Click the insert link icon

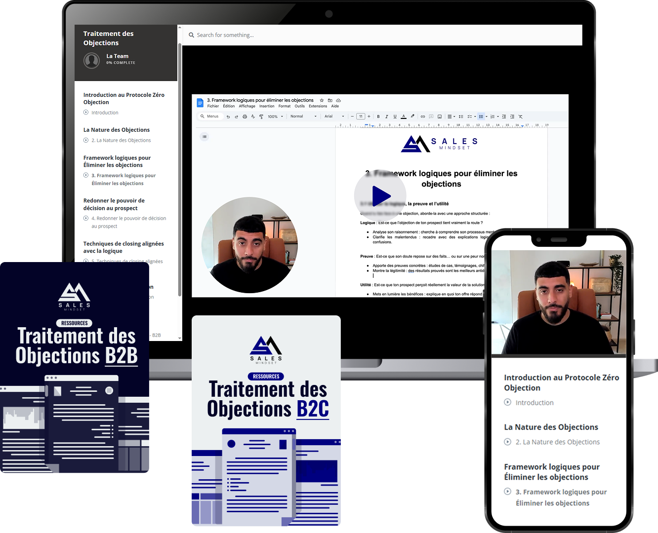click(423, 117)
